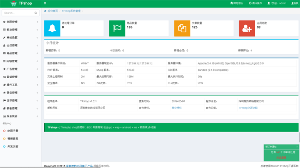The height and width of the screenshot is (168, 300).
Task: Click the max execution time value 30s
Action: (200, 76)
